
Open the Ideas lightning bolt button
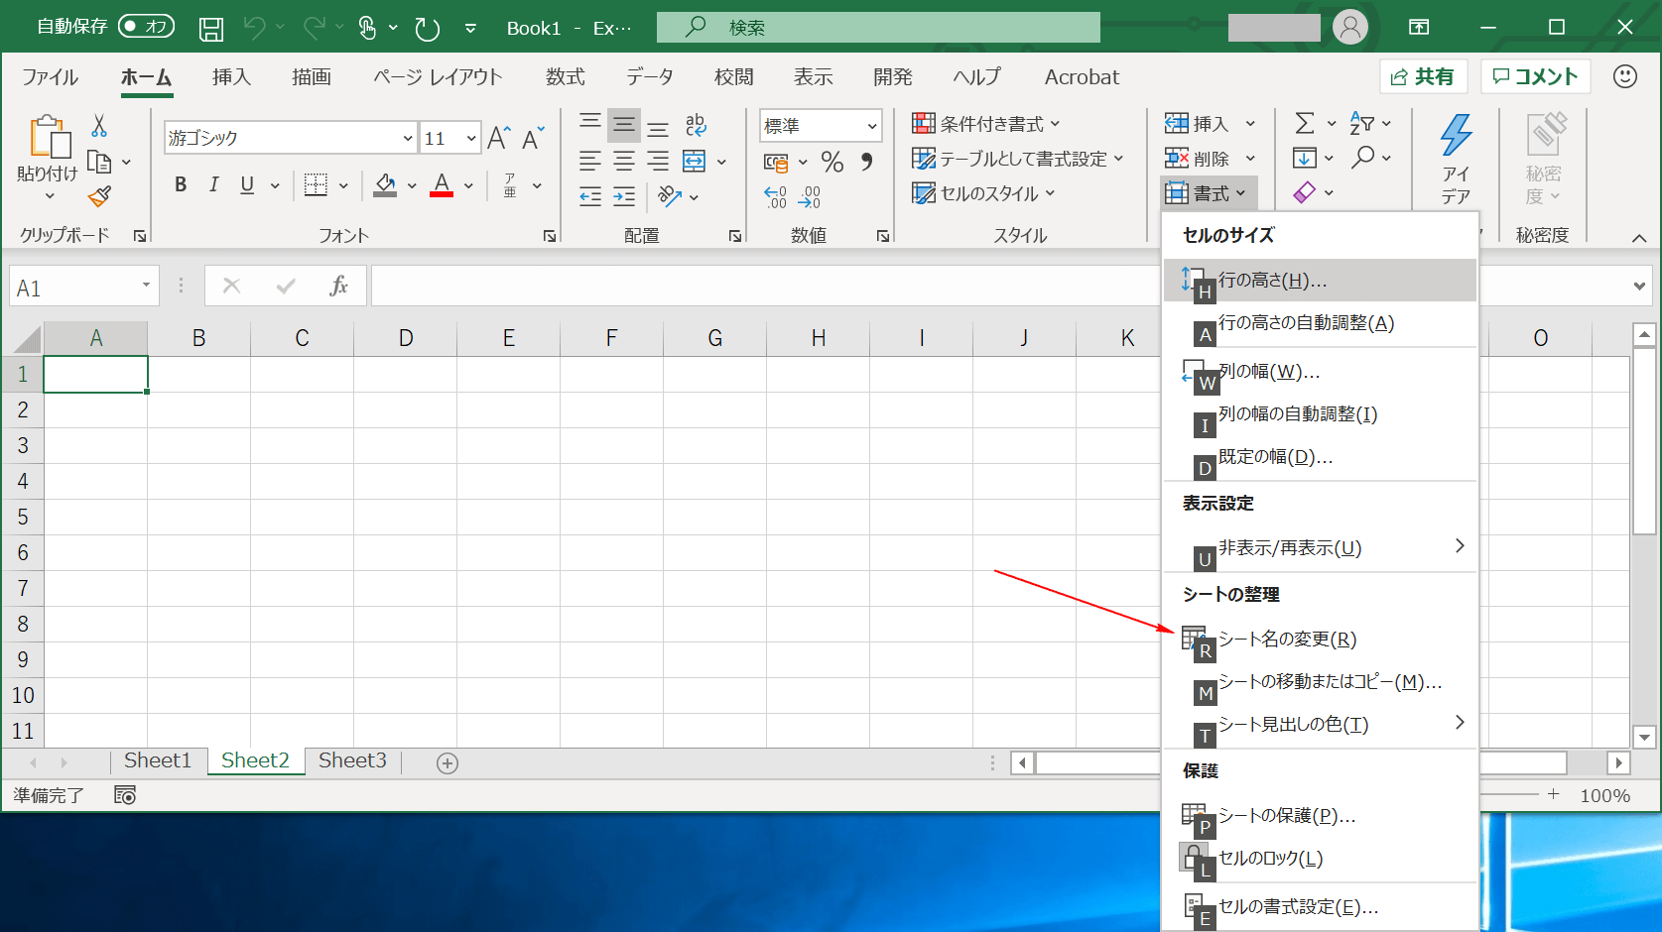point(1456,159)
